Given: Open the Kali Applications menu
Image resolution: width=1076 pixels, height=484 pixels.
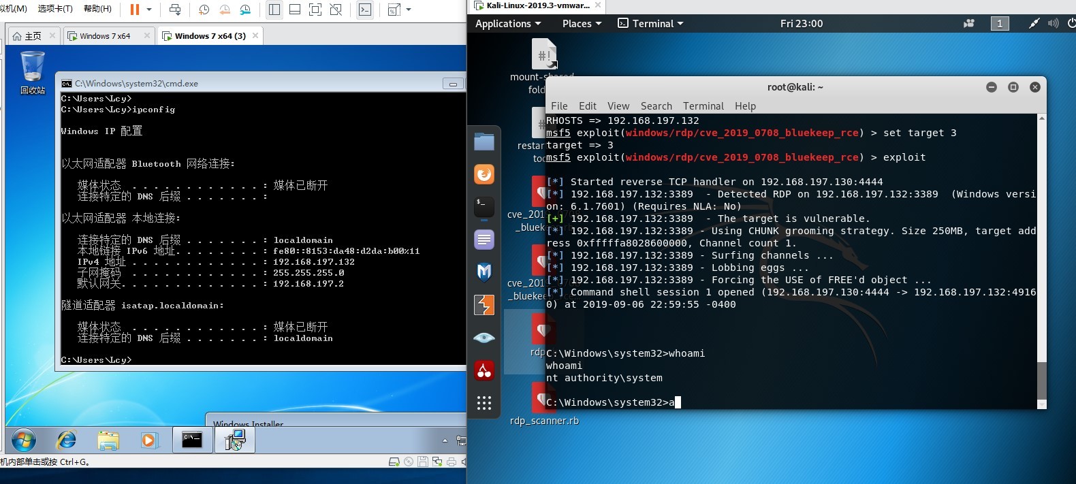Looking at the screenshot, I should [508, 24].
